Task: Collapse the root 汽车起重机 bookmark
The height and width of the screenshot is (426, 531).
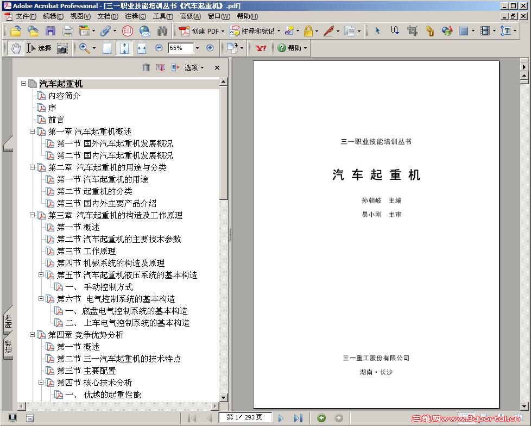Action: tap(23, 83)
